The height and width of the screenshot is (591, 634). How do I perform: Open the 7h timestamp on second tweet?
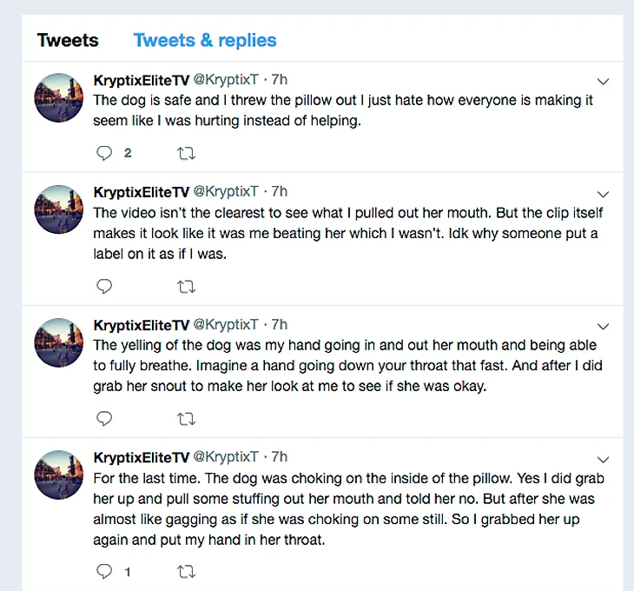click(279, 191)
